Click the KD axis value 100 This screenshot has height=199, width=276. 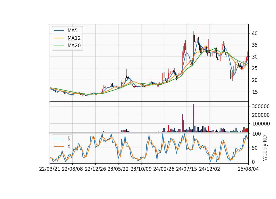(256, 134)
